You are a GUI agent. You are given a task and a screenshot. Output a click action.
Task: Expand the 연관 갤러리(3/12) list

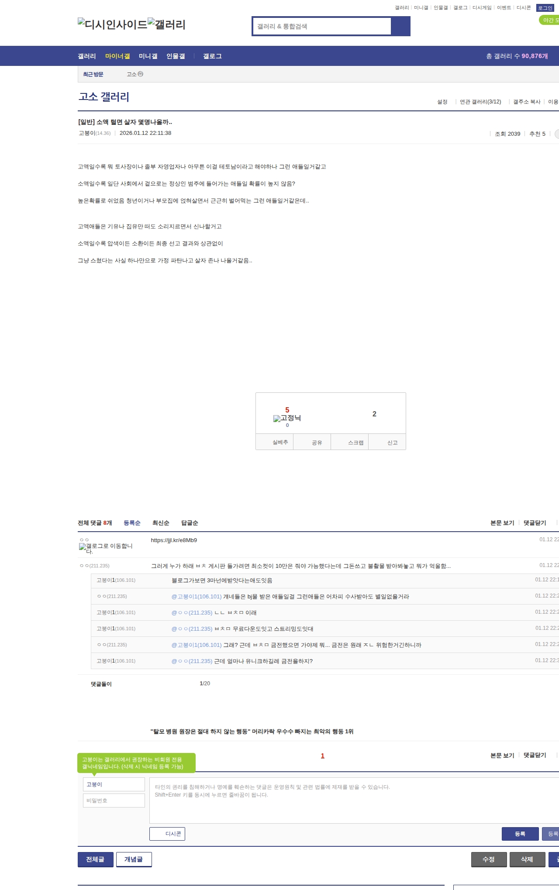480,102
